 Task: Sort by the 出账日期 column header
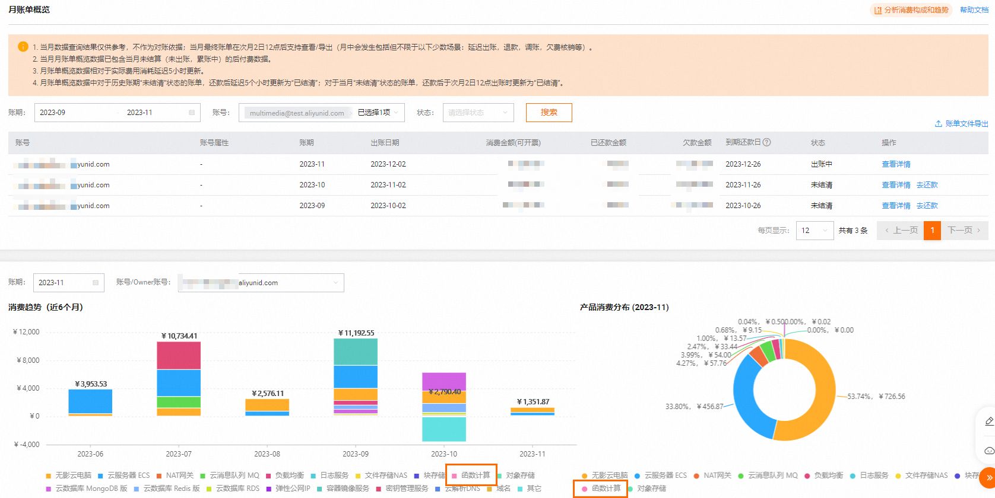(x=385, y=143)
